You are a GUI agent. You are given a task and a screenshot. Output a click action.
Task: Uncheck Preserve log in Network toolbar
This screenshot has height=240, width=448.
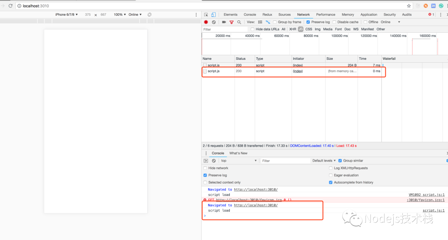click(308, 22)
